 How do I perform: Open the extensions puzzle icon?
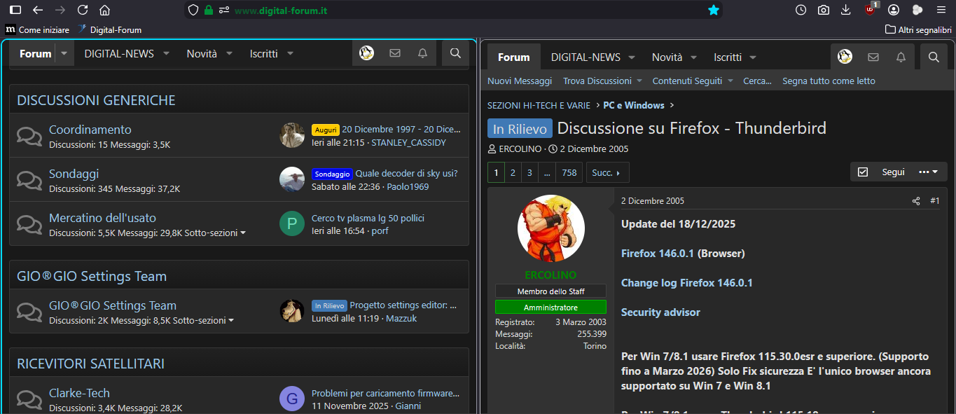[917, 10]
